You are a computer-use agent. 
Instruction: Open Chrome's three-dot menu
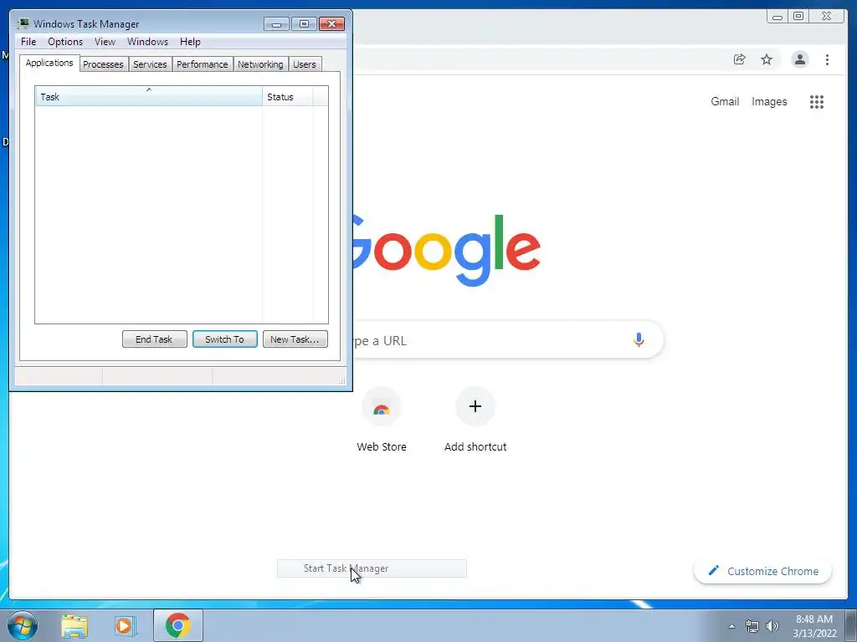tap(827, 59)
